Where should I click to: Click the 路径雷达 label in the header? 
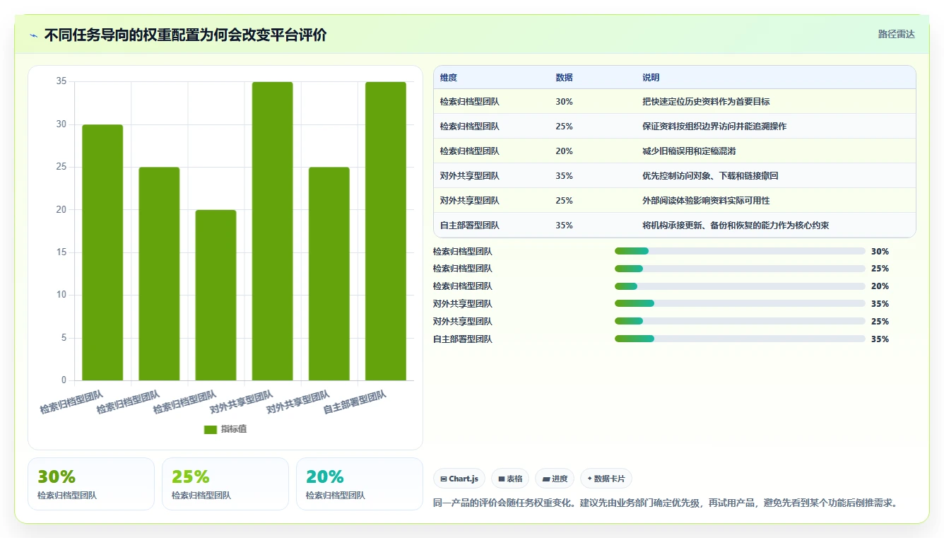coord(896,34)
